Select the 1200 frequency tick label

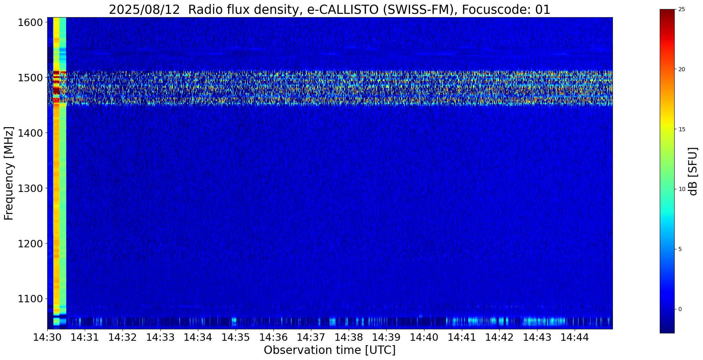tap(30, 244)
